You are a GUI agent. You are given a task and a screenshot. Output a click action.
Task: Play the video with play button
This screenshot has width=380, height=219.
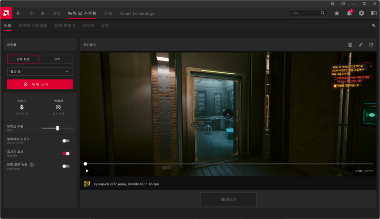[x=87, y=171]
